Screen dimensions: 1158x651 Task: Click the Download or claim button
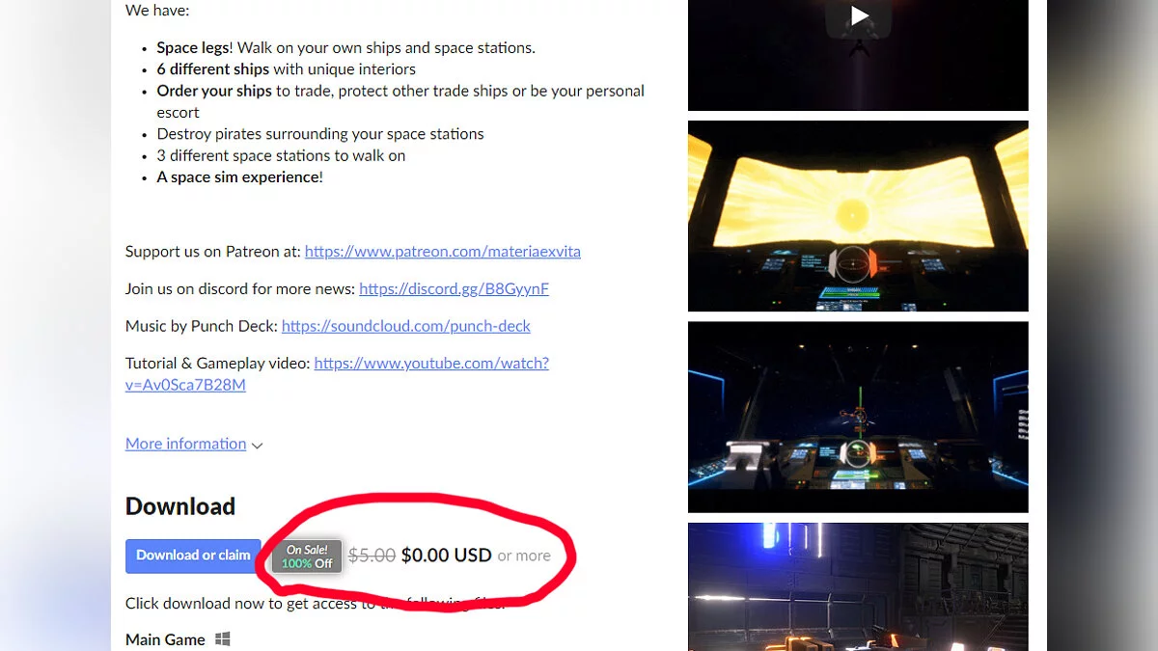click(193, 556)
